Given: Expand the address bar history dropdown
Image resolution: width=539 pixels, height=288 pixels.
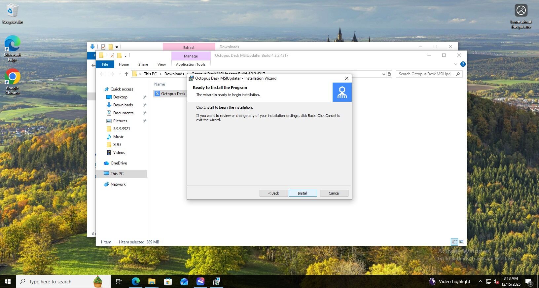Looking at the screenshot, I should [383, 74].
